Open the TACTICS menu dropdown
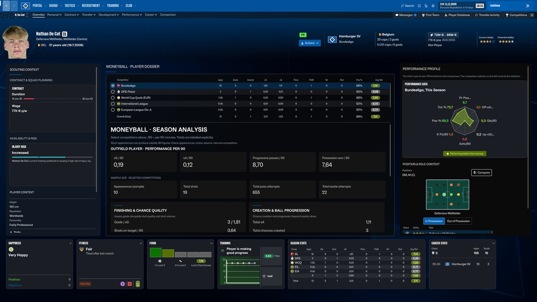The height and width of the screenshot is (302, 537). [71, 6]
